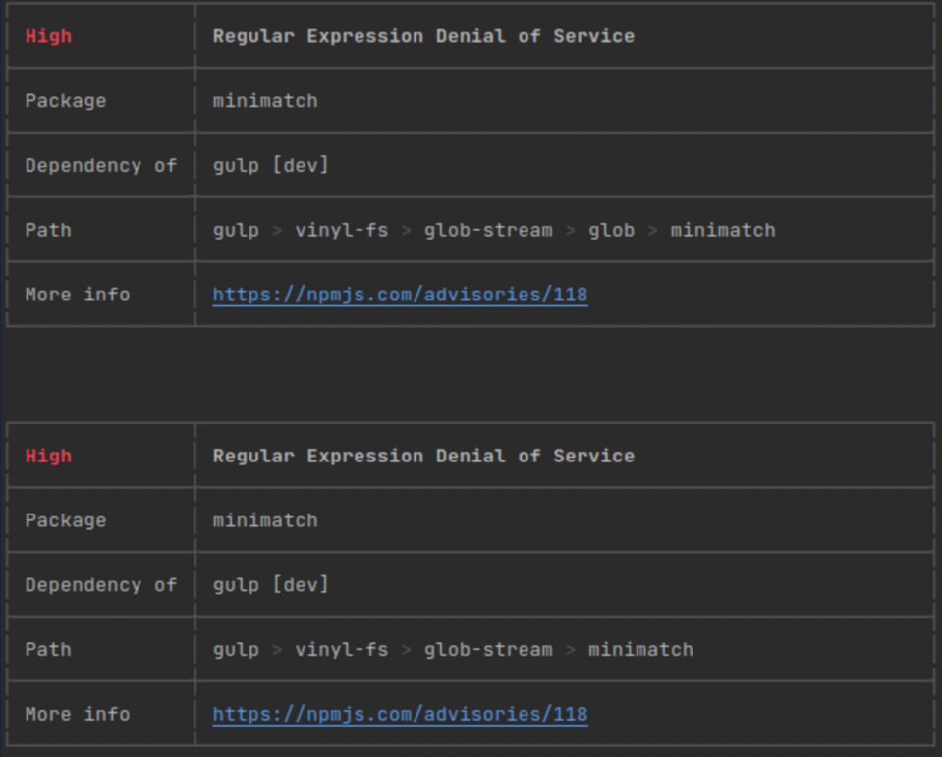Click gulp [dev] value in second table
942x757 pixels.
pyautogui.click(x=271, y=585)
